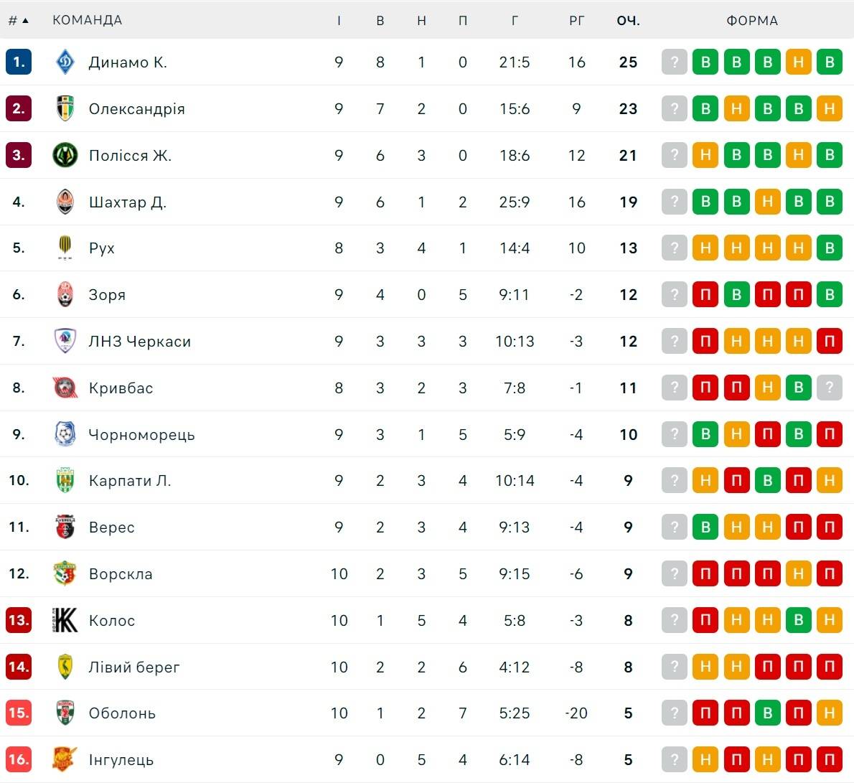Open the Олександрія team page
Image resolution: width=854 pixels, height=783 pixels.
pyautogui.click(x=136, y=109)
